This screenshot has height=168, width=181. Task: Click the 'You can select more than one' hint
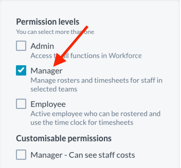[x=55, y=32]
